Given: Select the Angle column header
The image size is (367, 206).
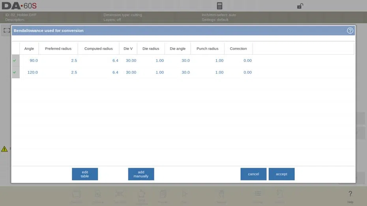Looking at the screenshot, I should click(x=29, y=48).
